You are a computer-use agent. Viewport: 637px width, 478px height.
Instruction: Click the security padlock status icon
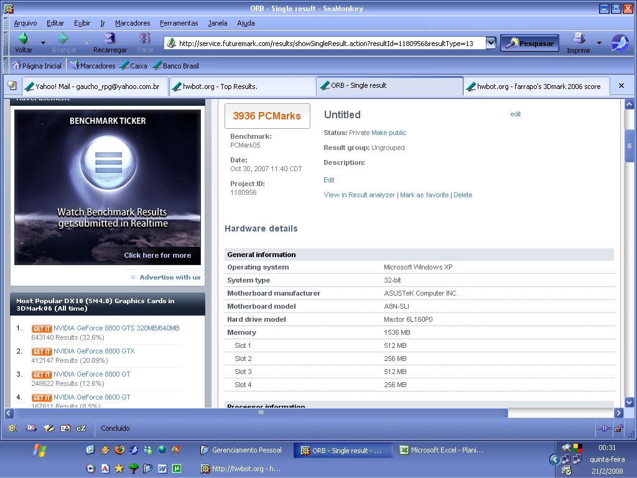pyautogui.click(x=619, y=428)
